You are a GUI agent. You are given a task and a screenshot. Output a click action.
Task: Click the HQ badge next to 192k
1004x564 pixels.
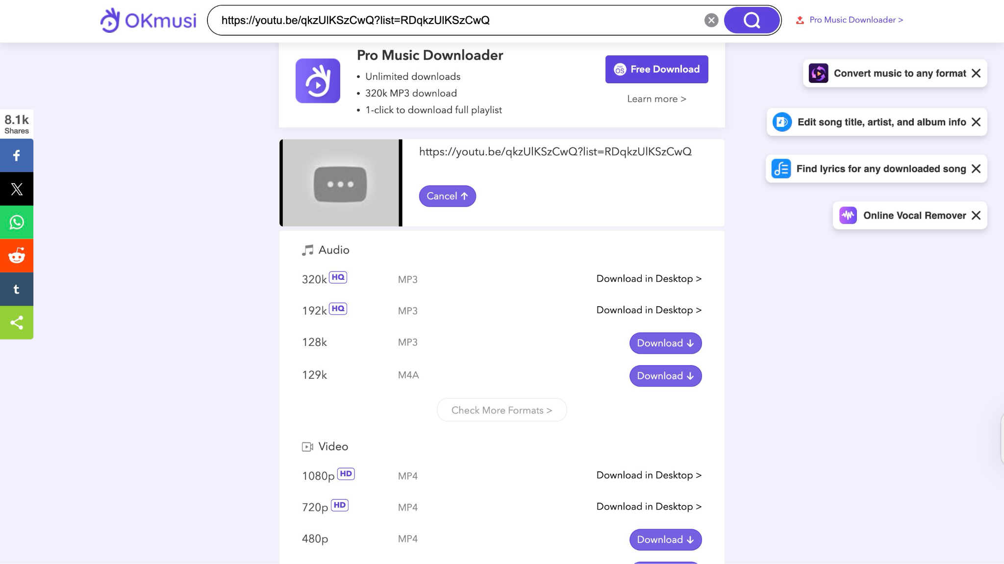[338, 308]
